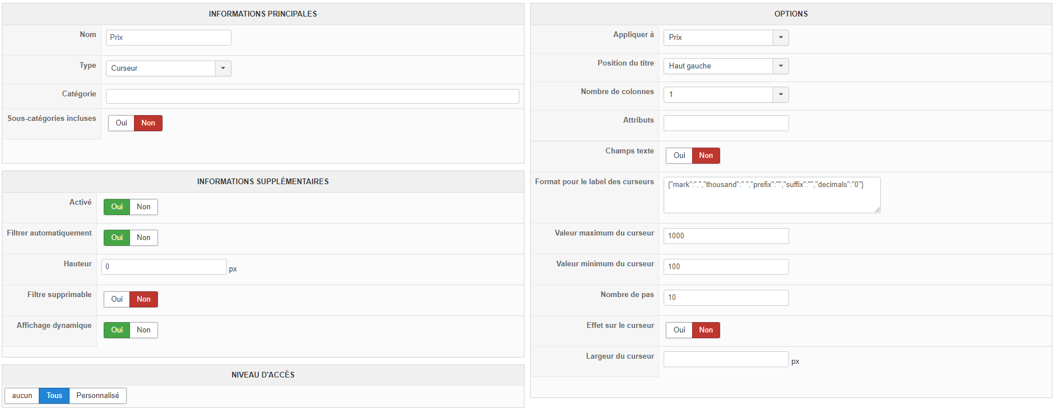The image size is (1057, 414).
Task: Click the Hauteur input field
Action: click(164, 267)
